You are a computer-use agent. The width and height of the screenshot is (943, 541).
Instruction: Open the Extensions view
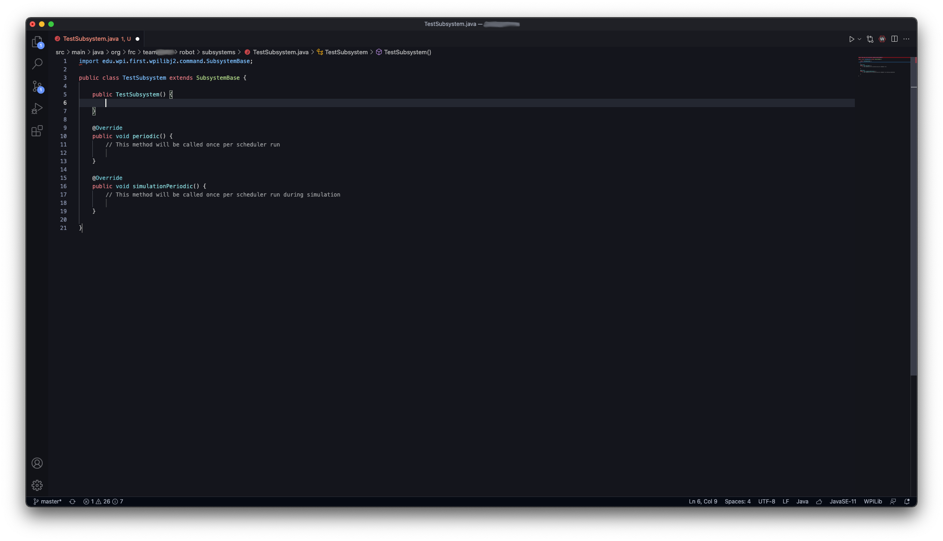(x=37, y=131)
